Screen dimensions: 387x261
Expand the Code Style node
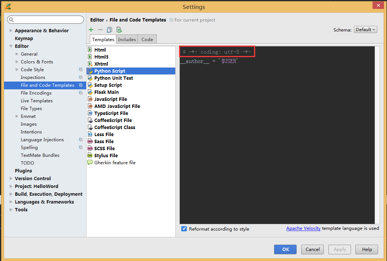point(17,69)
